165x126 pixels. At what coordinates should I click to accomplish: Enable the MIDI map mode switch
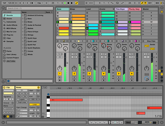tap(157, 3)
